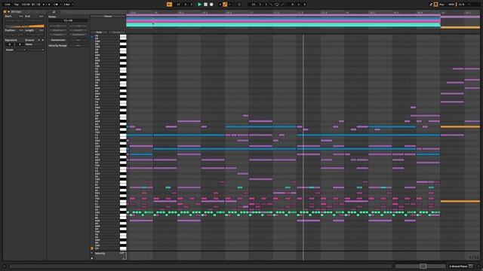The image size is (483, 271).
Task: Click the Set button beside Start
Action: pos(21,17)
